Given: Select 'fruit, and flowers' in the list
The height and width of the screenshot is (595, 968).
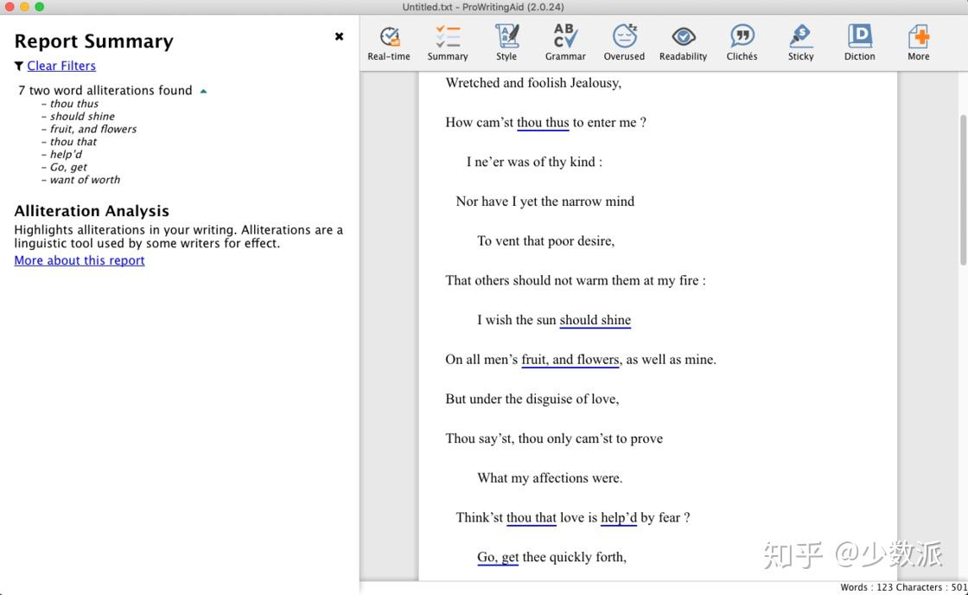Looking at the screenshot, I should [93, 129].
